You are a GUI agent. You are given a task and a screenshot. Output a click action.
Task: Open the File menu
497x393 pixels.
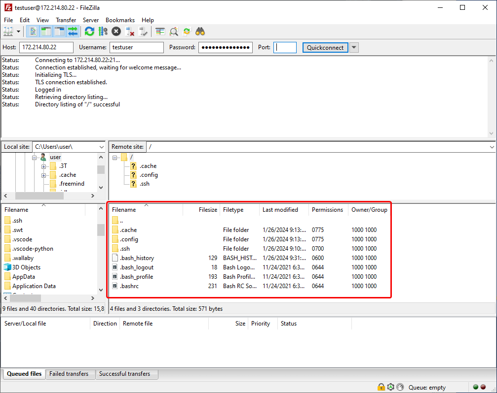(x=8, y=20)
